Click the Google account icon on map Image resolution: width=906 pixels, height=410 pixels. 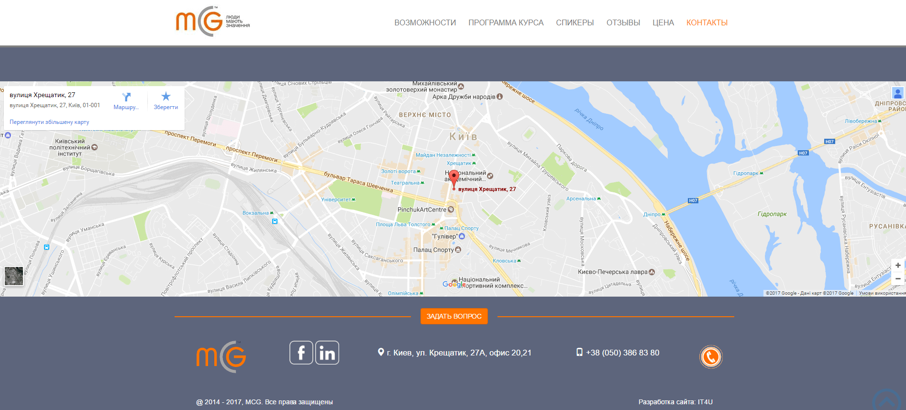click(897, 93)
